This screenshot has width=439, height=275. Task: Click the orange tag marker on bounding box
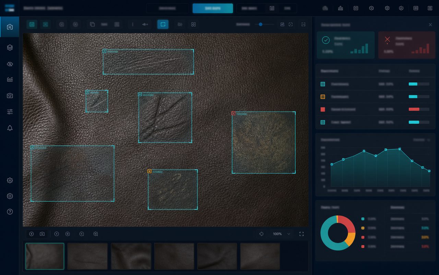150,171
